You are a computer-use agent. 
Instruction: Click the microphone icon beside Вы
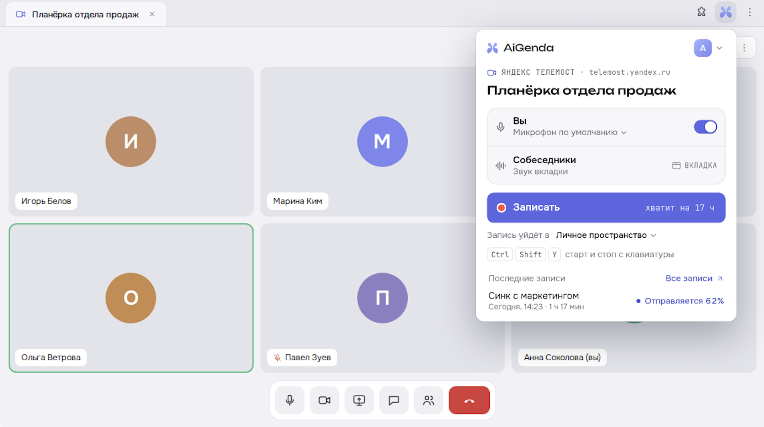pyautogui.click(x=500, y=127)
